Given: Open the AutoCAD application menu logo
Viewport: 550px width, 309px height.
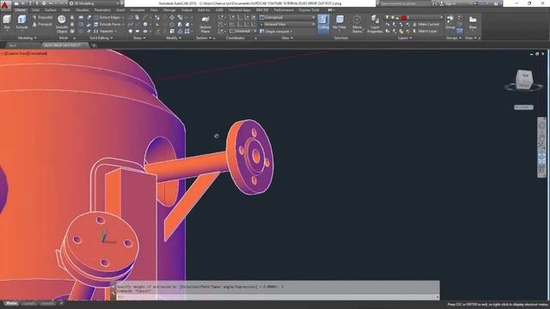Looking at the screenshot, I should (x=4, y=4).
